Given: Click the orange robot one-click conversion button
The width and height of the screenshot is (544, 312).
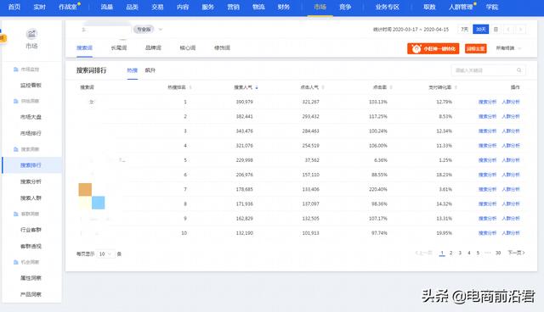Looking at the screenshot, I should pyautogui.click(x=433, y=48).
